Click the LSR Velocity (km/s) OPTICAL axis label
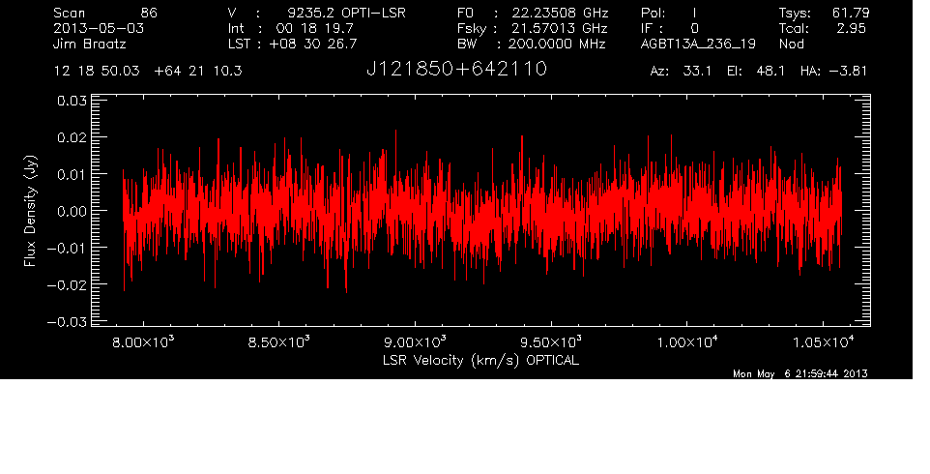Viewport: 930px width, 474px height. pyautogui.click(x=482, y=360)
